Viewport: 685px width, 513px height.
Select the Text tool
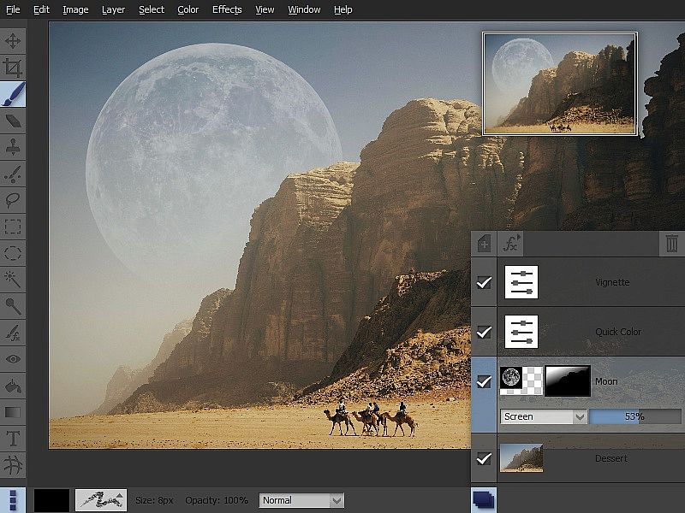click(13, 439)
